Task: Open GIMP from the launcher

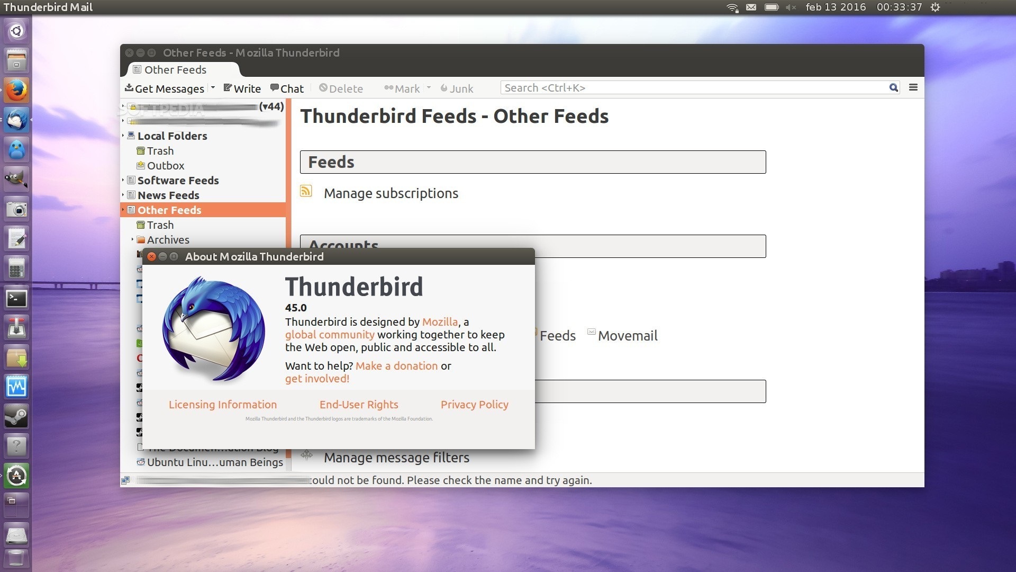Action: pos(16,179)
